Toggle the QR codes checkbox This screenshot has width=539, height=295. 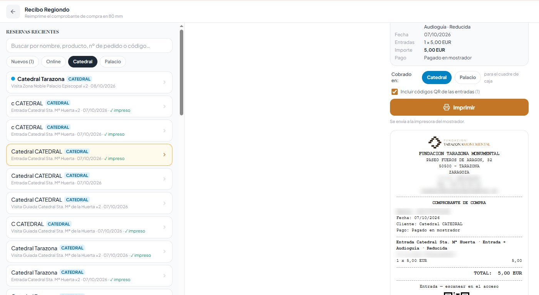click(x=394, y=92)
